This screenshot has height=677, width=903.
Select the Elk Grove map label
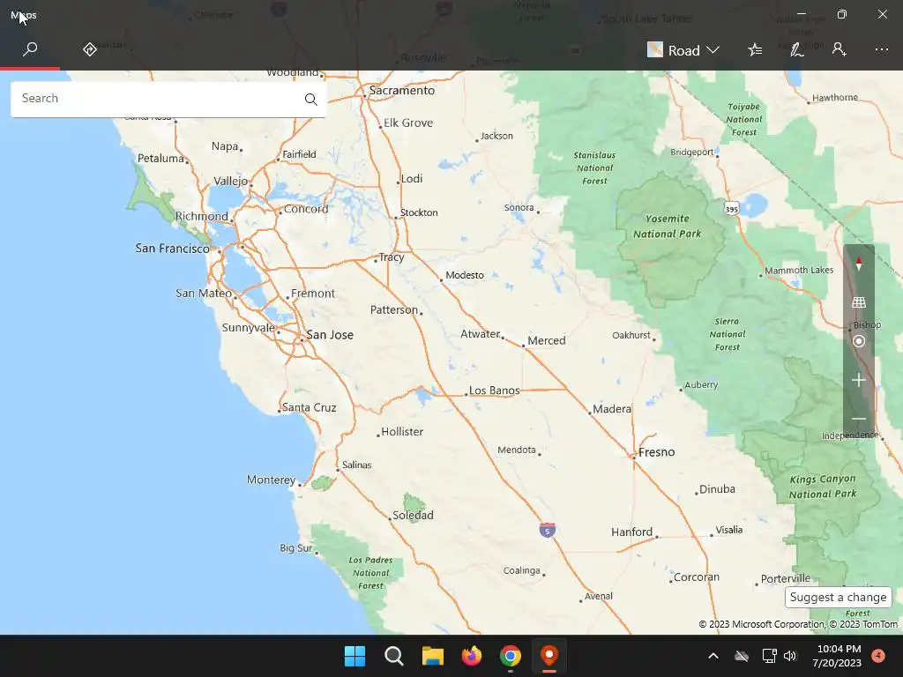408,123
